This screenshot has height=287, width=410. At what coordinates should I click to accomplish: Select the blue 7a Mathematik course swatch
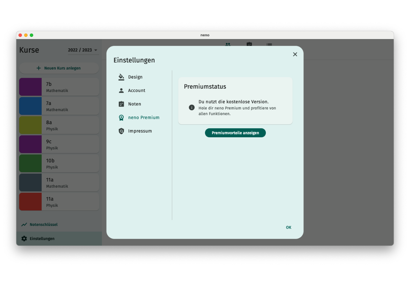coord(30,106)
